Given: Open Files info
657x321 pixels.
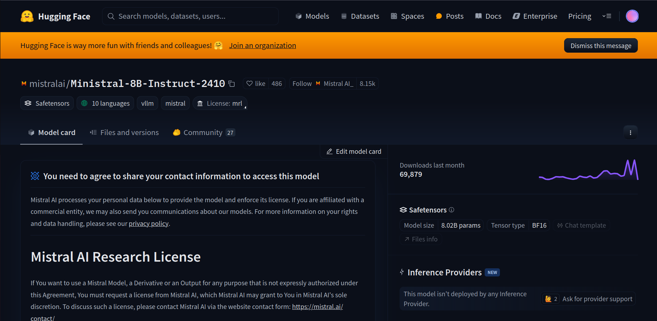Looking at the screenshot, I should click(421, 239).
